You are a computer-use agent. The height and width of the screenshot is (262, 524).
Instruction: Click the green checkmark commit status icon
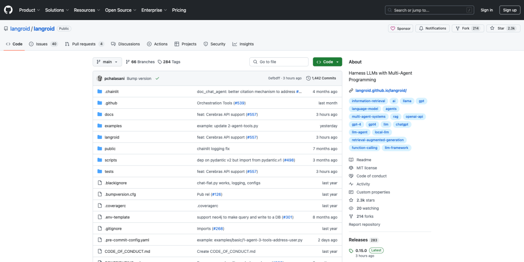(x=157, y=79)
